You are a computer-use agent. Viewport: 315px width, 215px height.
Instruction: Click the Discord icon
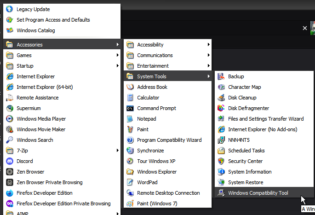[10, 161]
